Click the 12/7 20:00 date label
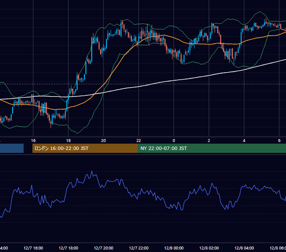Image resolution: width=286 pixels, height=252 pixels. pyautogui.click(x=103, y=248)
